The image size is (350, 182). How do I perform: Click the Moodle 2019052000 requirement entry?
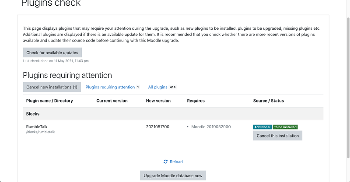[x=211, y=127]
